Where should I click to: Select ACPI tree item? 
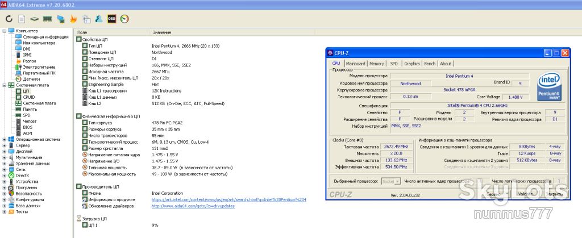[27, 133]
